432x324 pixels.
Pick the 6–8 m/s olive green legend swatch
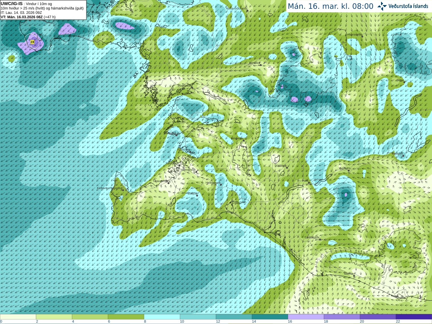(x=126, y=317)
